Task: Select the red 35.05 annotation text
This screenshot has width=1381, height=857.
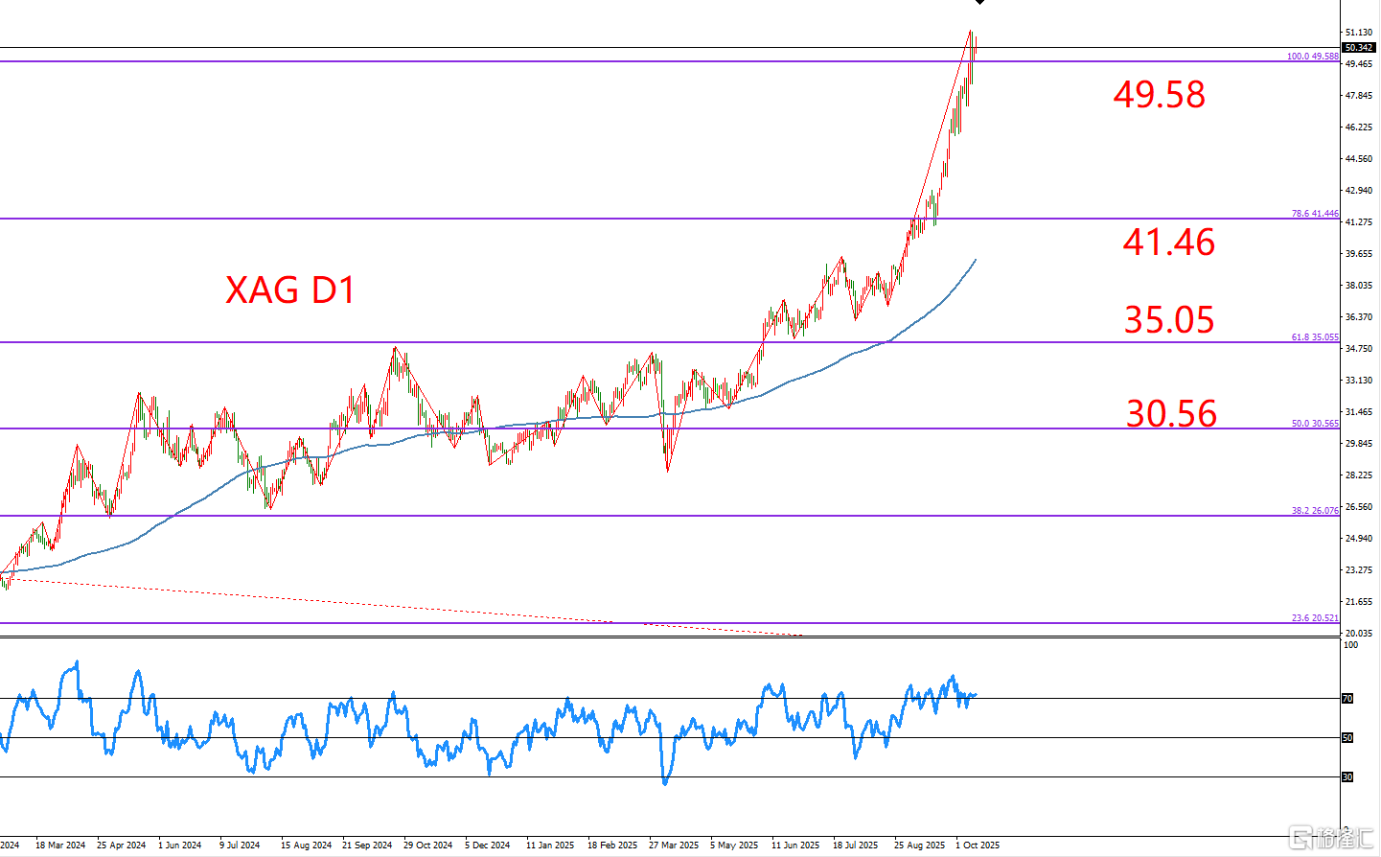Action: [x=1168, y=320]
